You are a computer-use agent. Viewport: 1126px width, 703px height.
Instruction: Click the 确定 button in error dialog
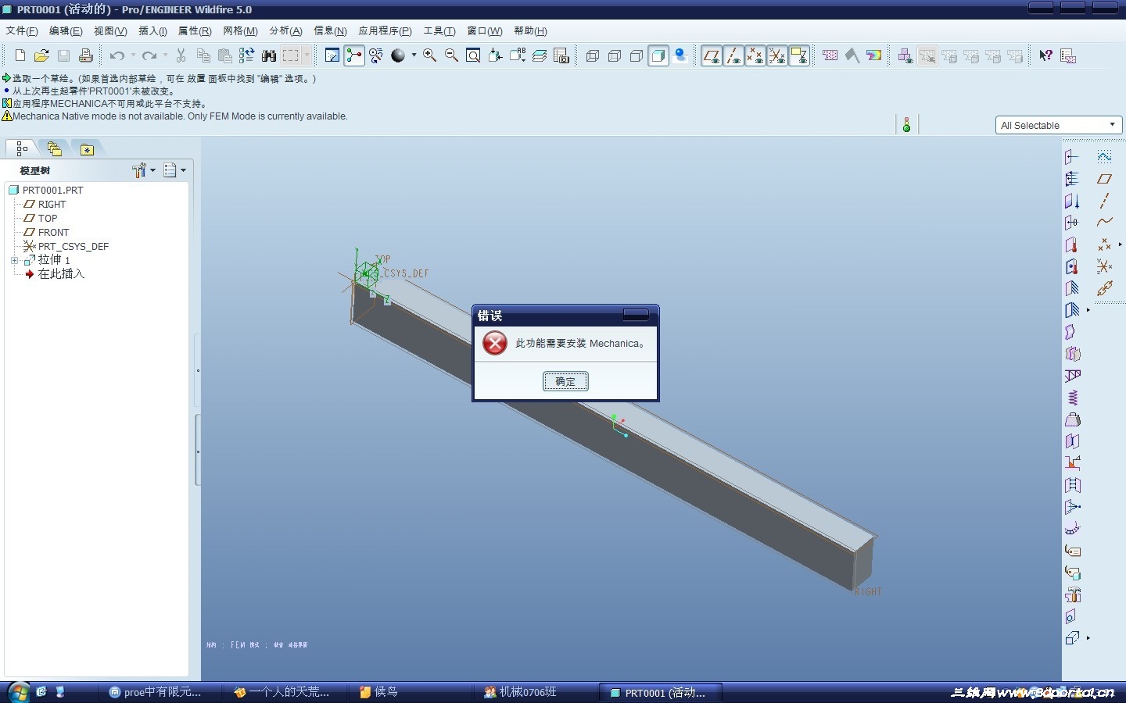coord(565,381)
